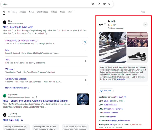
Task: Switch to the Shopping tab
Action: point(12,12)
